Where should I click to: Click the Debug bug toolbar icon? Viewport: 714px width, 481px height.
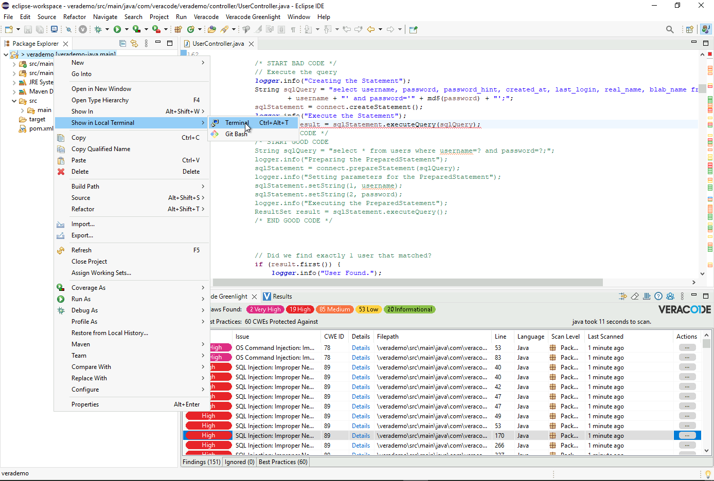coord(98,29)
